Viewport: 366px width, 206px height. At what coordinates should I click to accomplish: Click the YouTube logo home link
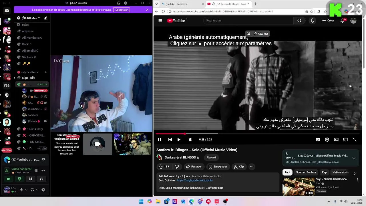(176, 21)
